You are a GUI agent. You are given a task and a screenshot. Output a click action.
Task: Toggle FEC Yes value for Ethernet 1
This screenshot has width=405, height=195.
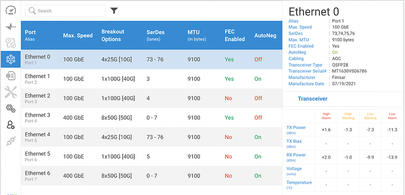(229, 79)
